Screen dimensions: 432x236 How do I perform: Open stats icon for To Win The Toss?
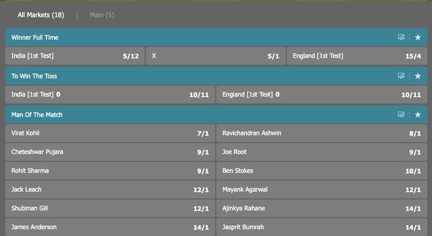click(x=401, y=76)
